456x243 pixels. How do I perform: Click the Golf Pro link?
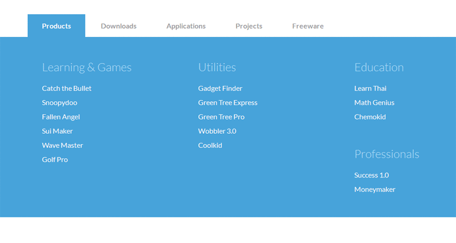[x=55, y=159]
